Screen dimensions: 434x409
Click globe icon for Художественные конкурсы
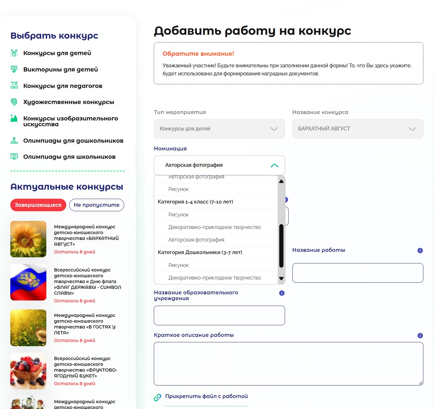click(x=14, y=102)
